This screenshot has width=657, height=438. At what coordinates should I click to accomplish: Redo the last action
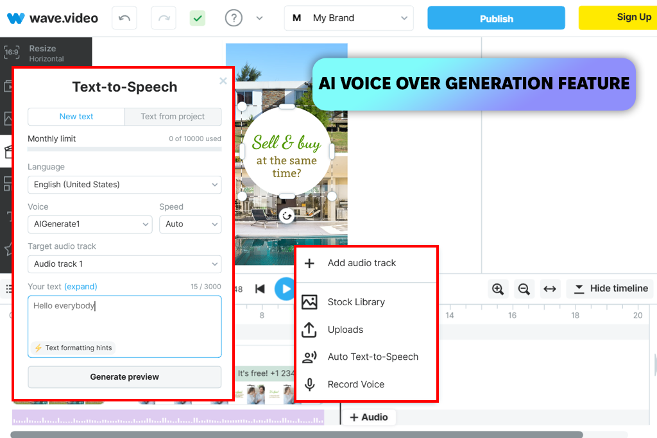tap(164, 18)
